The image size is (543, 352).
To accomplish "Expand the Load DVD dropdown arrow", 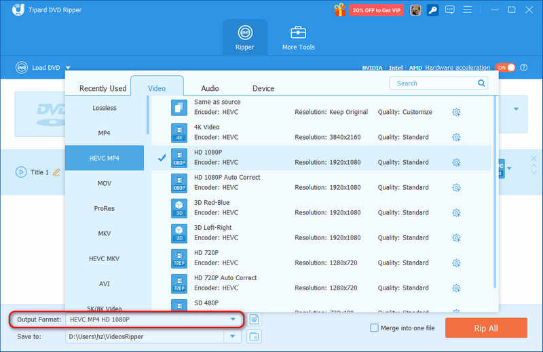I will tap(68, 68).
